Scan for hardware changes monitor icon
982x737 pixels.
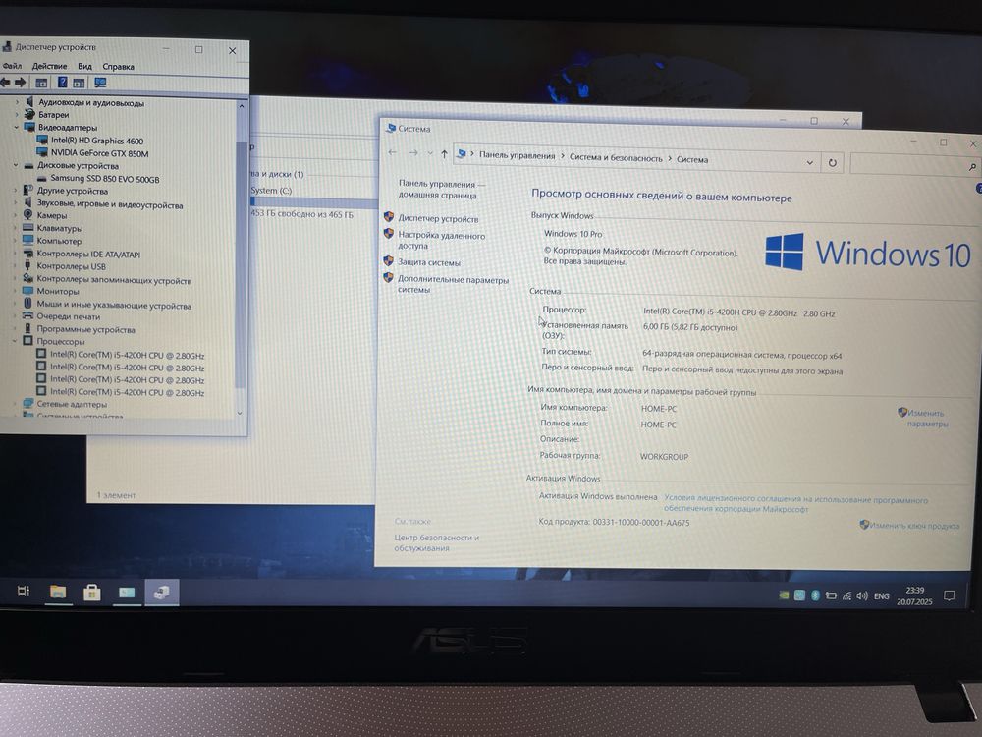coord(100,83)
